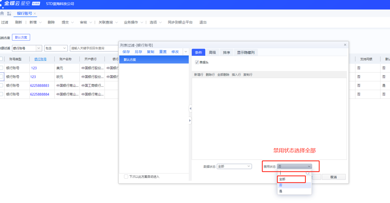The height and width of the screenshot is (203, 390).
Task: Click the 账号类型 column header
Action: 15,59
